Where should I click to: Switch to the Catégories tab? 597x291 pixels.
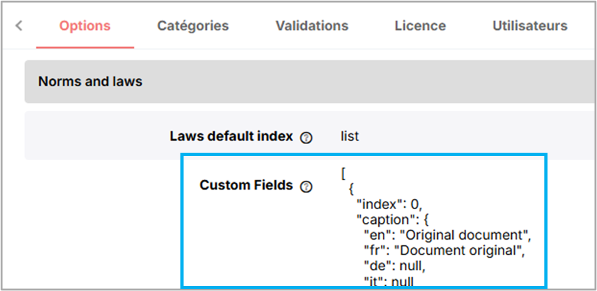pos(193,26)
